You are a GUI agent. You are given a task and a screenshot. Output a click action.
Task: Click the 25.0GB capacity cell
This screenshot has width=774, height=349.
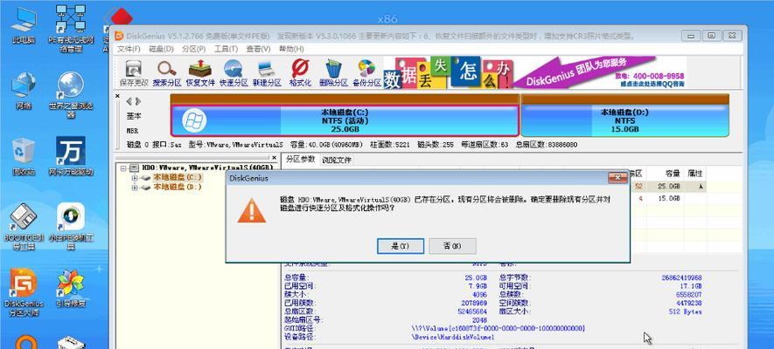pyautogui.click(x=671, y=187)
